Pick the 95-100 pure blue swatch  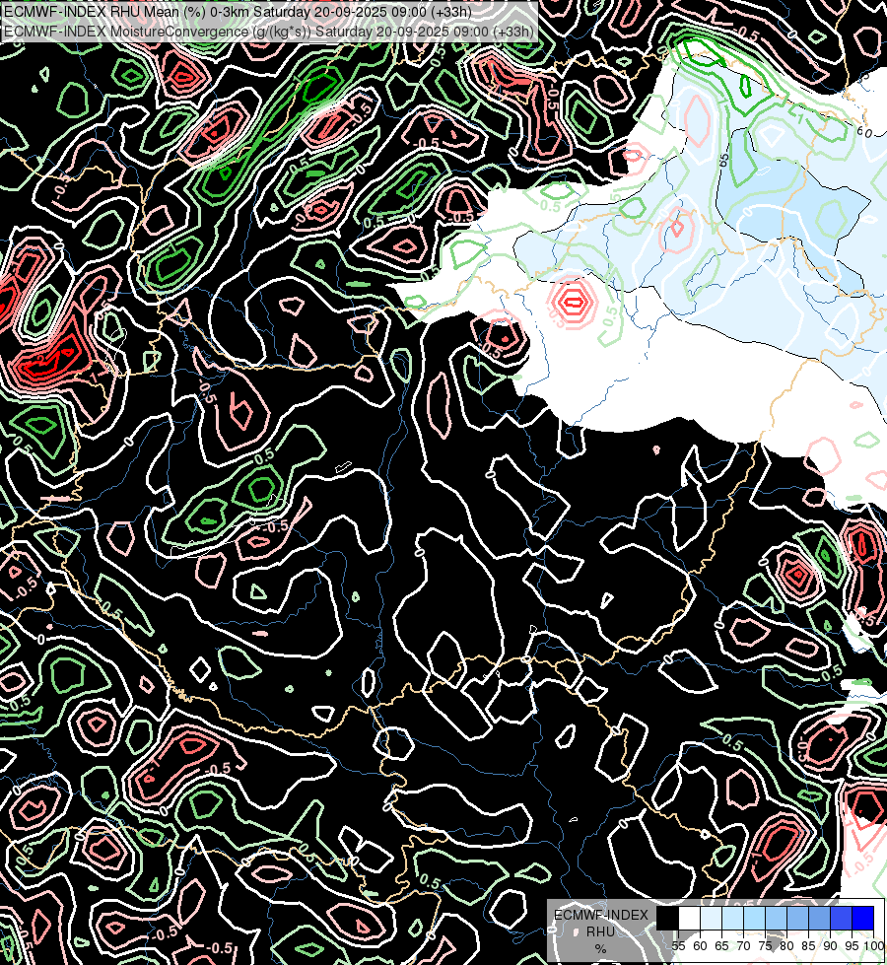point(863,918)
